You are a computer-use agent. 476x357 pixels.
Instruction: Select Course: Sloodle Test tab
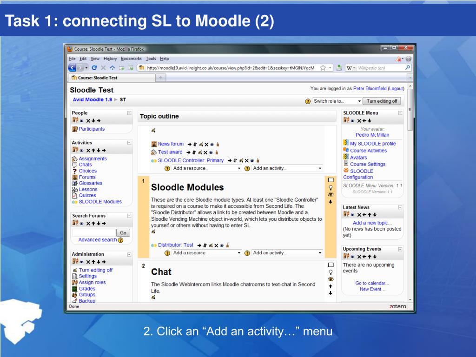point(112,78)
